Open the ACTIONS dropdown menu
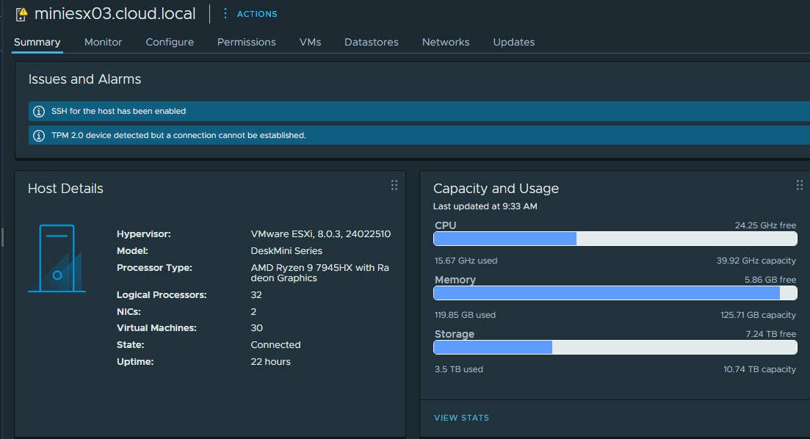Viewport: 810px width, 439px height. (x=257, y=14)
